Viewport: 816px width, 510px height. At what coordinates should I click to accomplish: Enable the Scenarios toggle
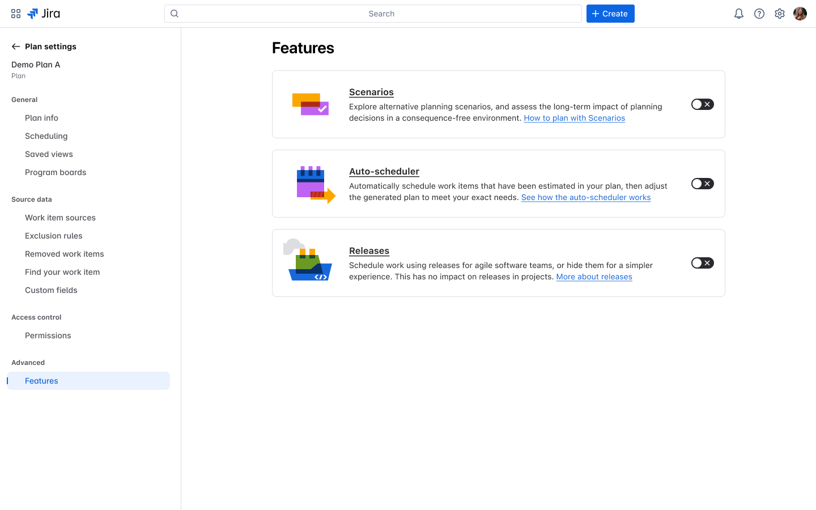702,104
